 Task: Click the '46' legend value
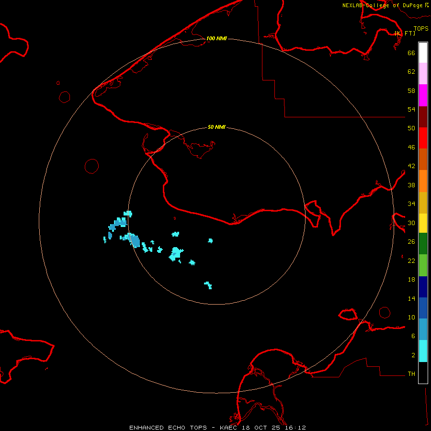pyautogui.click(x=411, y=147)
